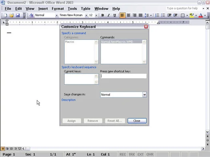Close the document with the menu bar X
Screen dimensions: 210x157
click(x=208, y=8)
